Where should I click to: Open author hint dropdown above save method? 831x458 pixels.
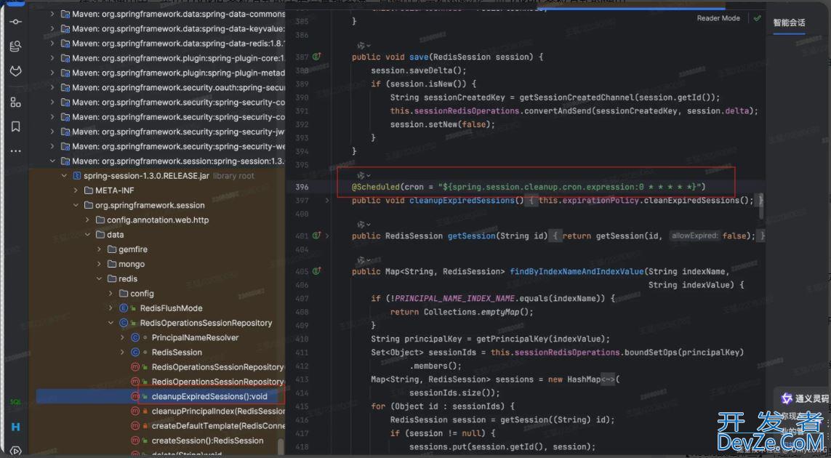click(x=364, y=46)
